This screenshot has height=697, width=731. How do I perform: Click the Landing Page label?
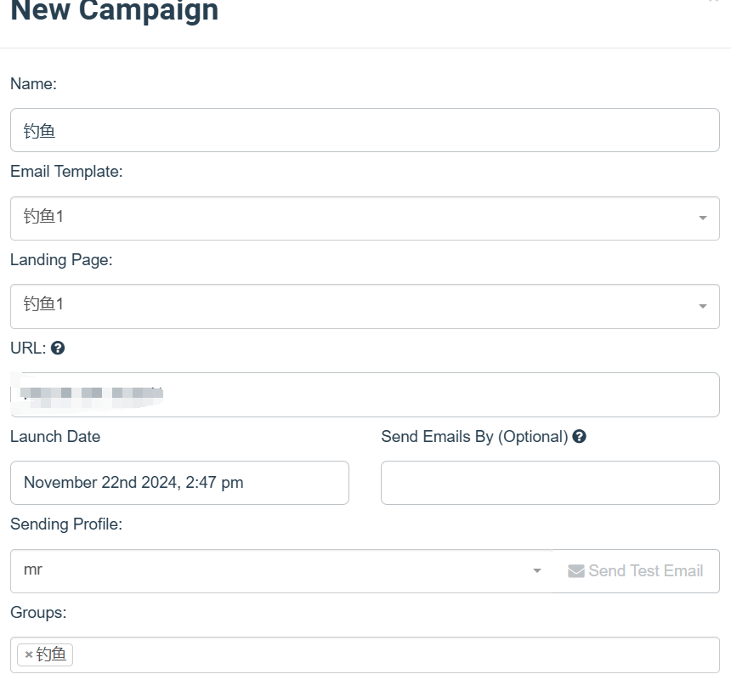coord(61,260)
